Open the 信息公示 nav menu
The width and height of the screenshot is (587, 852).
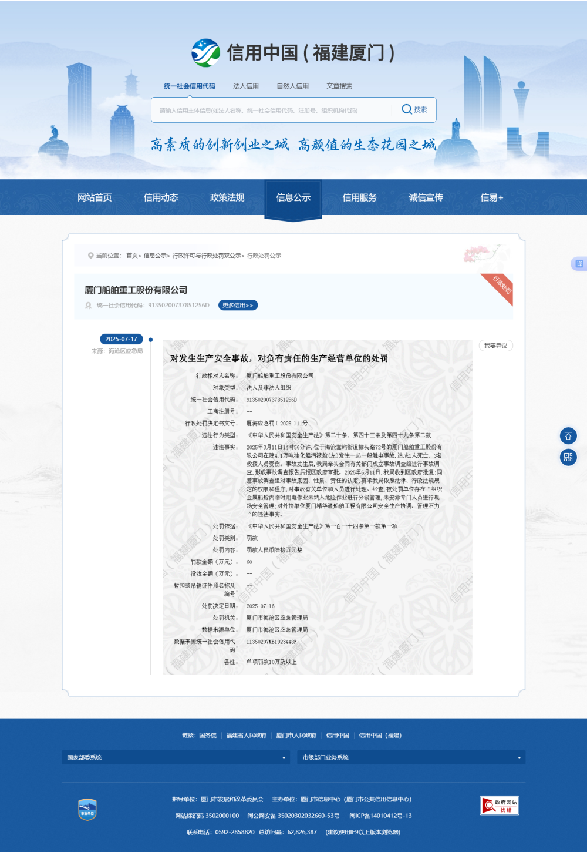coord(293,197)
